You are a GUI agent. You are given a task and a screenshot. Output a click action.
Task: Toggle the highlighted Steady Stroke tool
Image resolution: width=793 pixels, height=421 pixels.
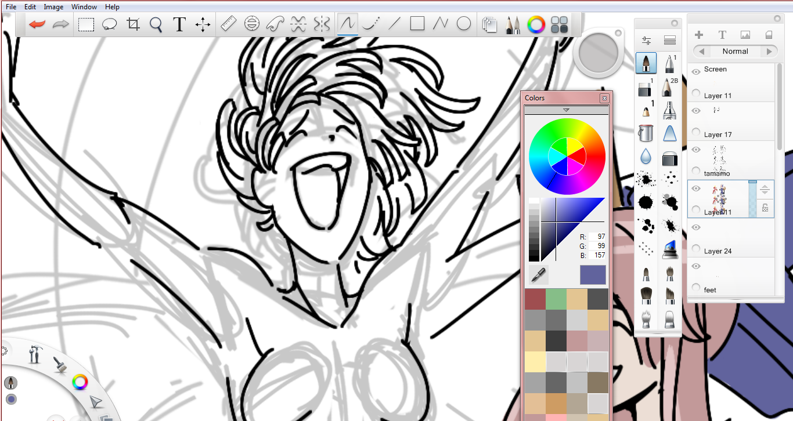point(347,24)
